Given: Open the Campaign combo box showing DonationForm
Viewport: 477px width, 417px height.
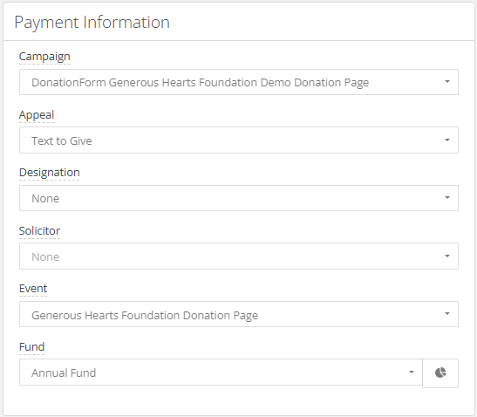Looking at the screenshot, I should click(x=239, y=82).
